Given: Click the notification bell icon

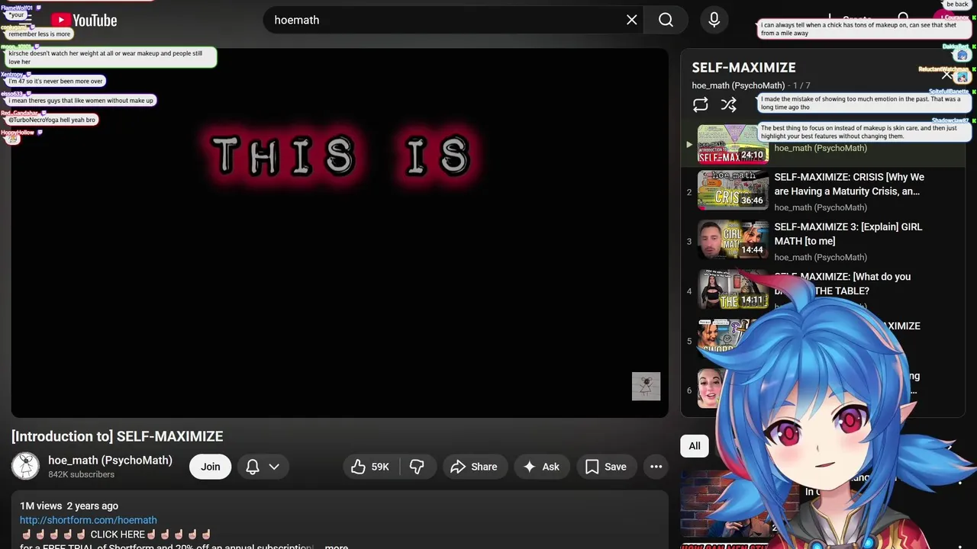Looking at the screenshot, I should click(253, 467).
